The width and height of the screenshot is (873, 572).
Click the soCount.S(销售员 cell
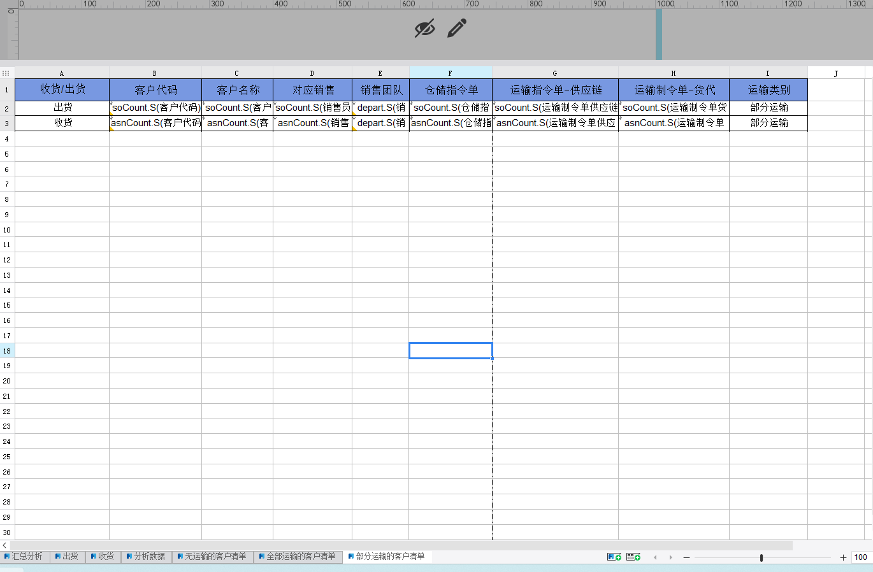tap(313, 108)
